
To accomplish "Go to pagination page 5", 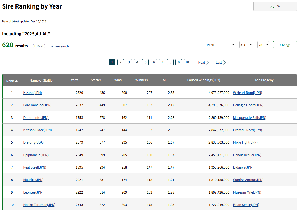I will [146, 62].
